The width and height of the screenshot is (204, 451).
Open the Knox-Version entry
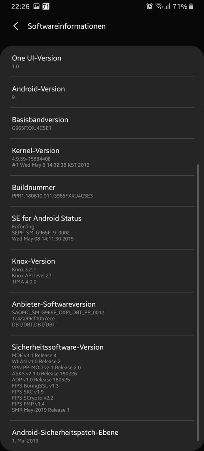(102, 271)
